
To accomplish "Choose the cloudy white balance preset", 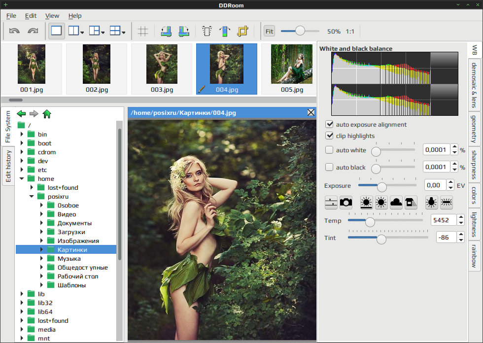I will (396, 203).
